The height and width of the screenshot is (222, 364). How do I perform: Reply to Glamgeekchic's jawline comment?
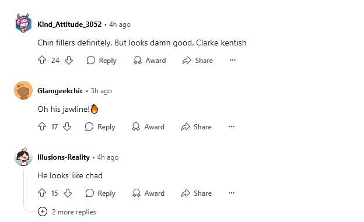pyautogui.click(x=100, y=126)
